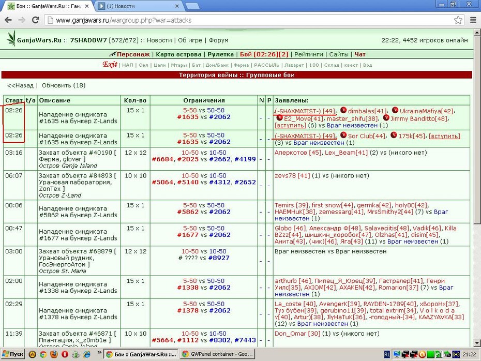481x361 pixels.
Task: Click the red syndicate badge beside dimbalas[41]
Action: [343, 110]
